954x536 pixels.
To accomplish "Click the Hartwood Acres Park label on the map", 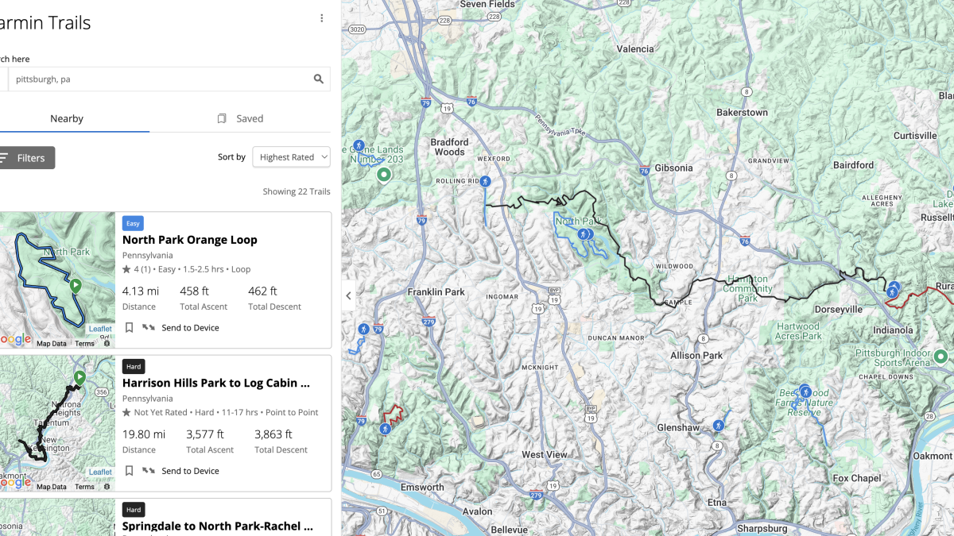I will tap(798, 331).
